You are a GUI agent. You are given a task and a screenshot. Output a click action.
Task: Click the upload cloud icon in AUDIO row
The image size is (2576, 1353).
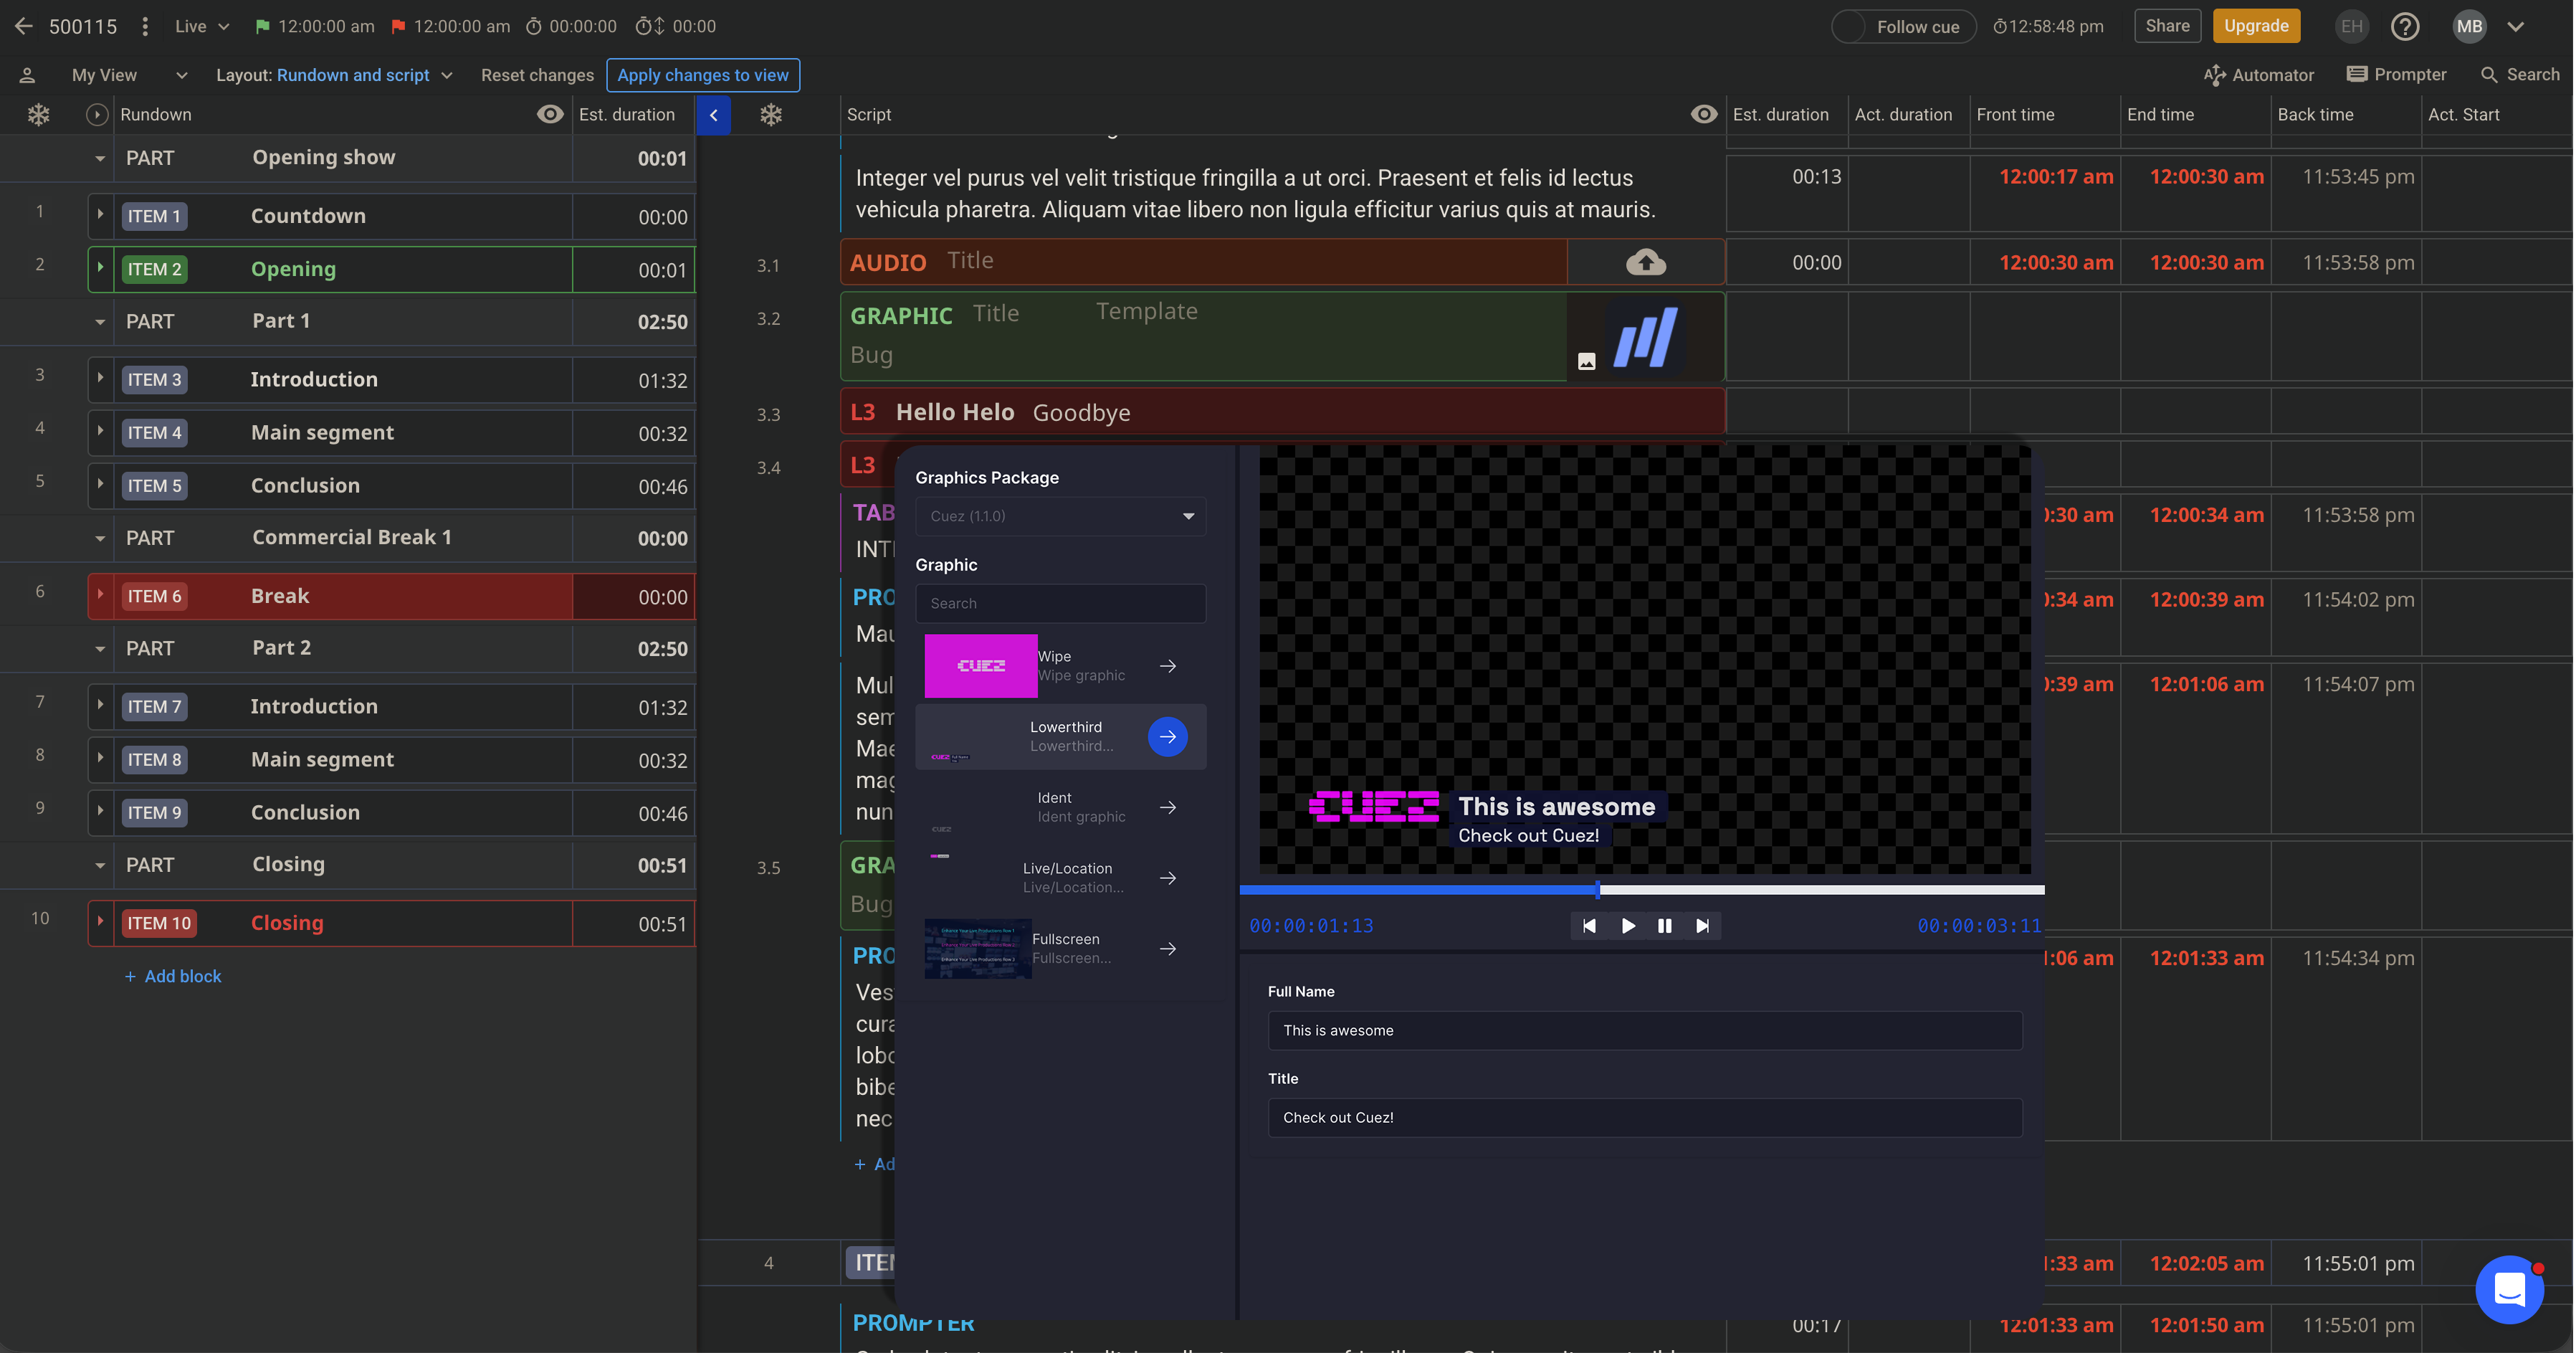tap(1646, 262)
